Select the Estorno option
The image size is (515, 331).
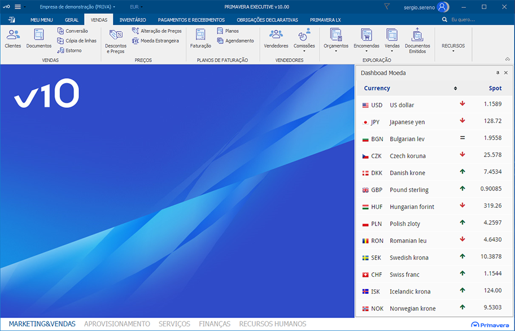pyautogui.click(x=69, y=51)
